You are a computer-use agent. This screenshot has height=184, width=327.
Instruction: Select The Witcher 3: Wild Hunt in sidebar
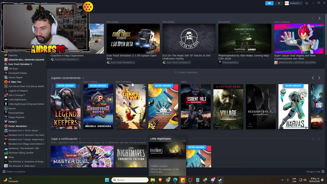(x=22, y=166)
